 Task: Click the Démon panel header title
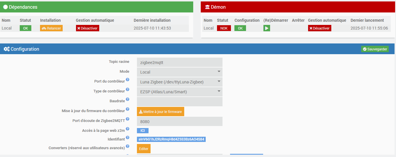pos(218,7)
